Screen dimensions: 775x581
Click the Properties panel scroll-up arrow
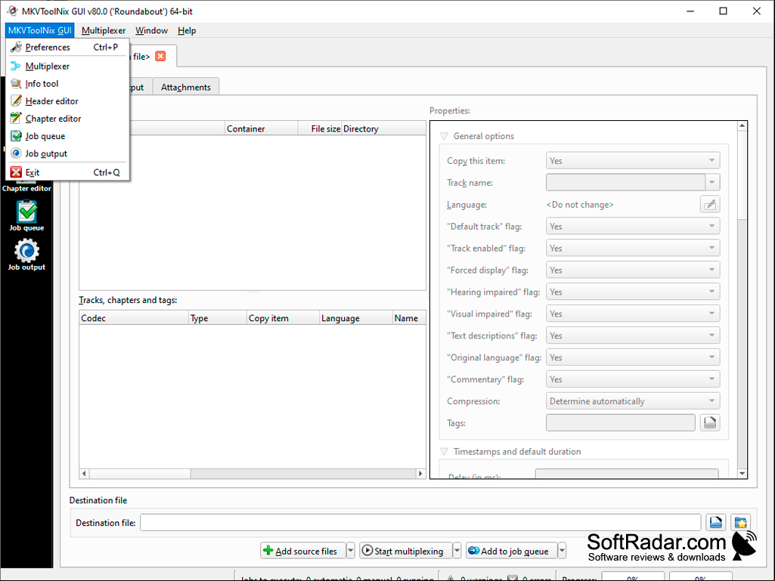pyautogui.click(x=742, y=126)
